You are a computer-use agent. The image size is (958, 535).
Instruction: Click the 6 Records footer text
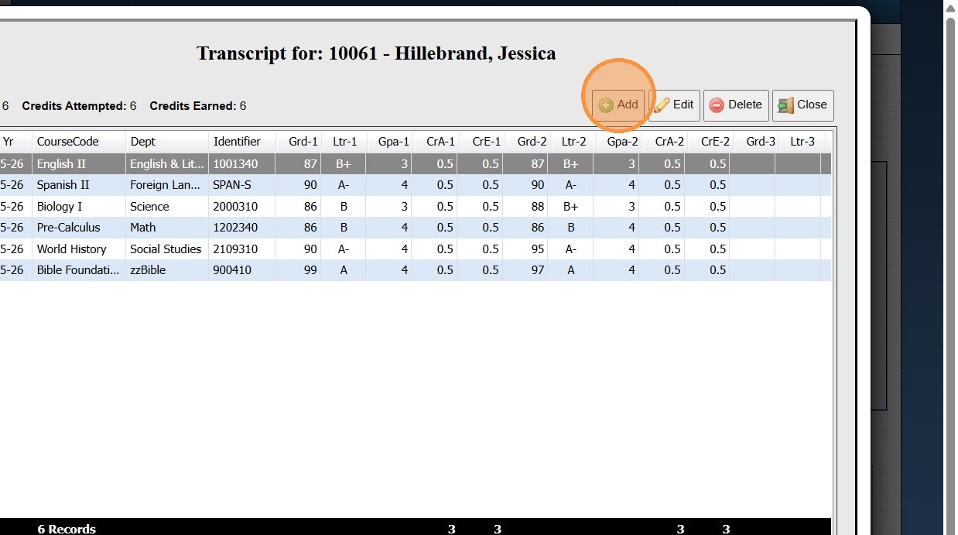coord(67,529)
